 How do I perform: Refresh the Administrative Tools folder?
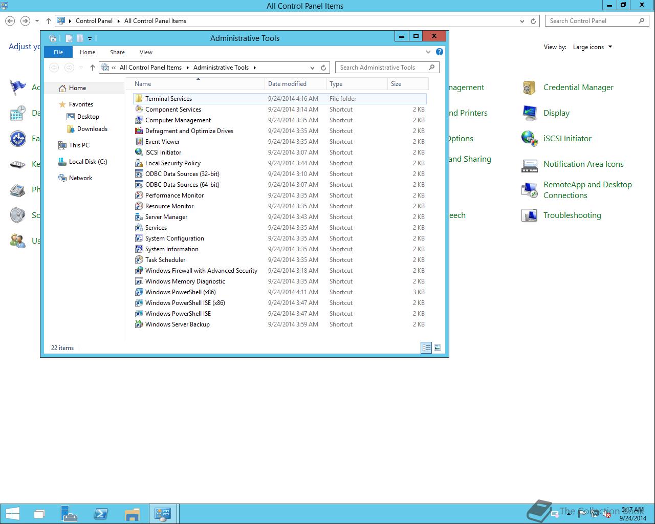(x=323, y=68)
